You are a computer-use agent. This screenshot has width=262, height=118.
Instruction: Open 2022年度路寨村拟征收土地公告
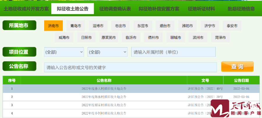tap(104, 97)
